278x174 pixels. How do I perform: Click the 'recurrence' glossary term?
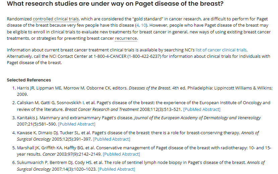tap(126, 38)
